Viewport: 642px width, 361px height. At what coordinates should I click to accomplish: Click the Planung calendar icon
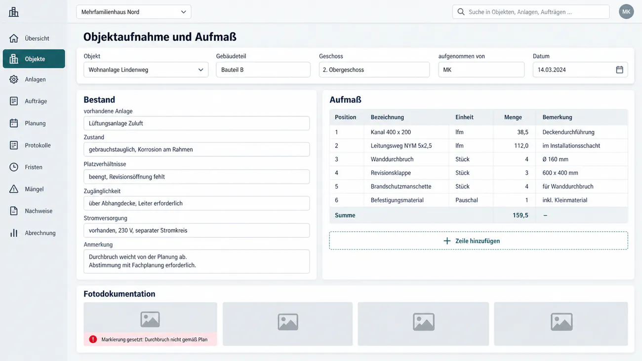(x=14, y=123)
